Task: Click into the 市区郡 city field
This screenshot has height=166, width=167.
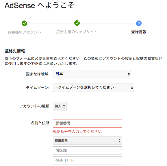Action: [88, 151]
